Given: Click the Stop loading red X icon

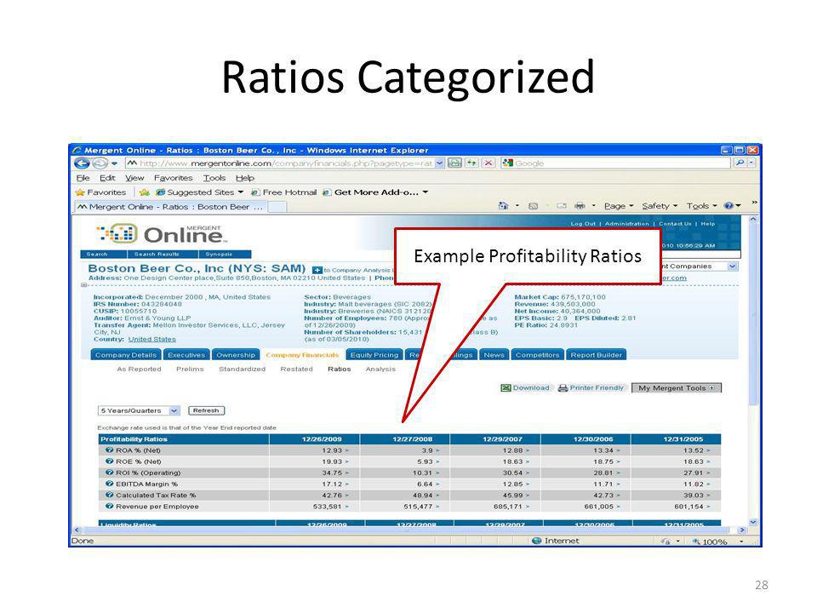Looking at the screenshot, I should tap(488, 163).
